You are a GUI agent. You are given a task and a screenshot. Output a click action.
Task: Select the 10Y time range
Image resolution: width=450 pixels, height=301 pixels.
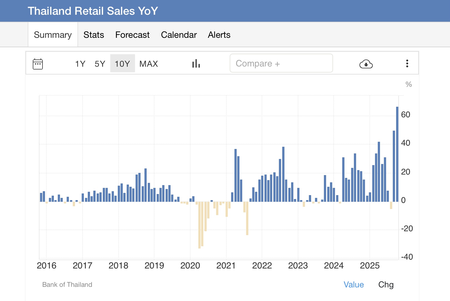tap(122, 64)
